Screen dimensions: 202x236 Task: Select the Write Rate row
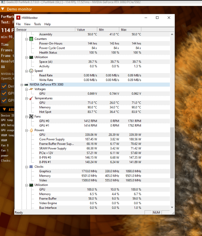(104, 80)
